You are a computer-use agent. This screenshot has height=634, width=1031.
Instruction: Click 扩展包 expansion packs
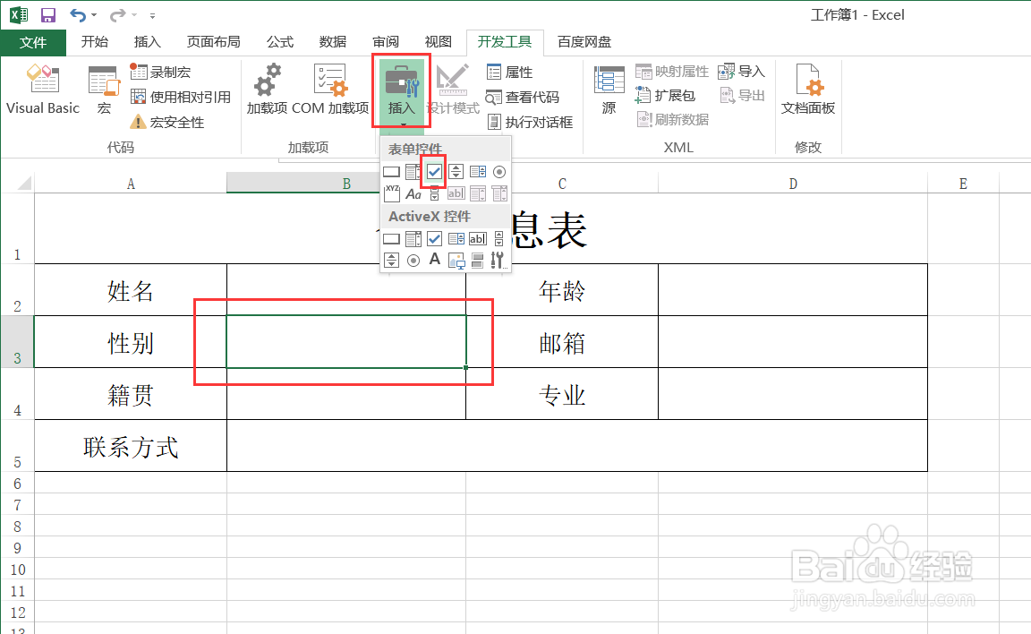(665, 95)
